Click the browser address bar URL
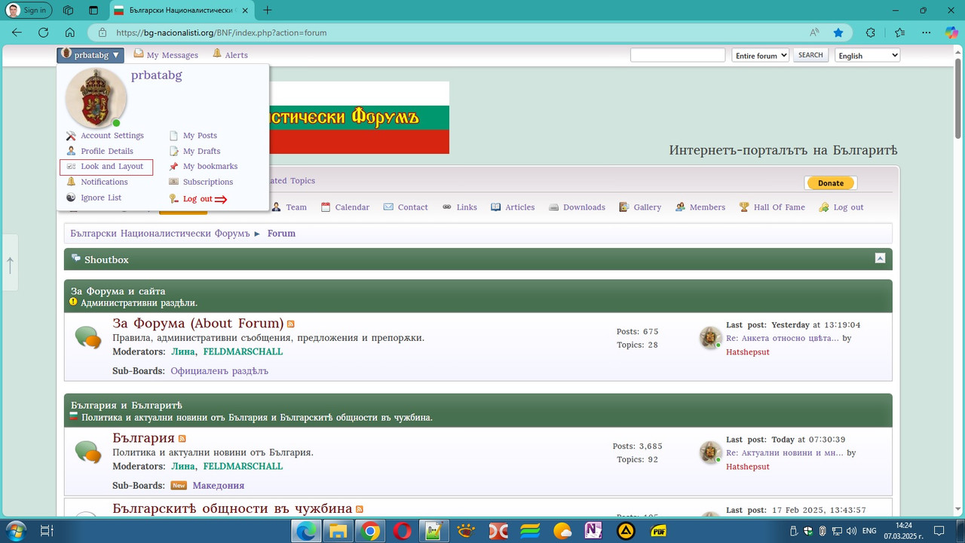The height and width of the screenshot is (543, 965). [222, 32]
